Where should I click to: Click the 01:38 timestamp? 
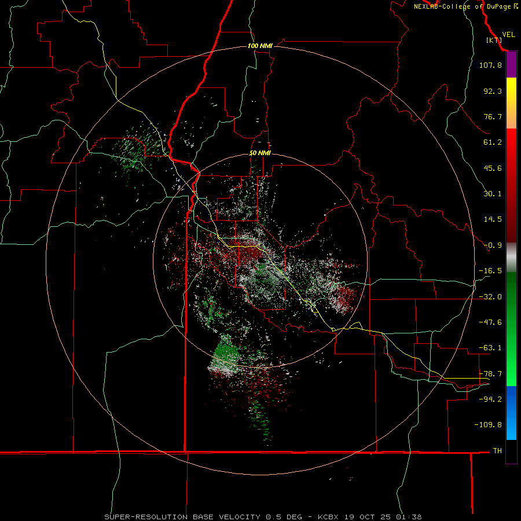(409, 517)
